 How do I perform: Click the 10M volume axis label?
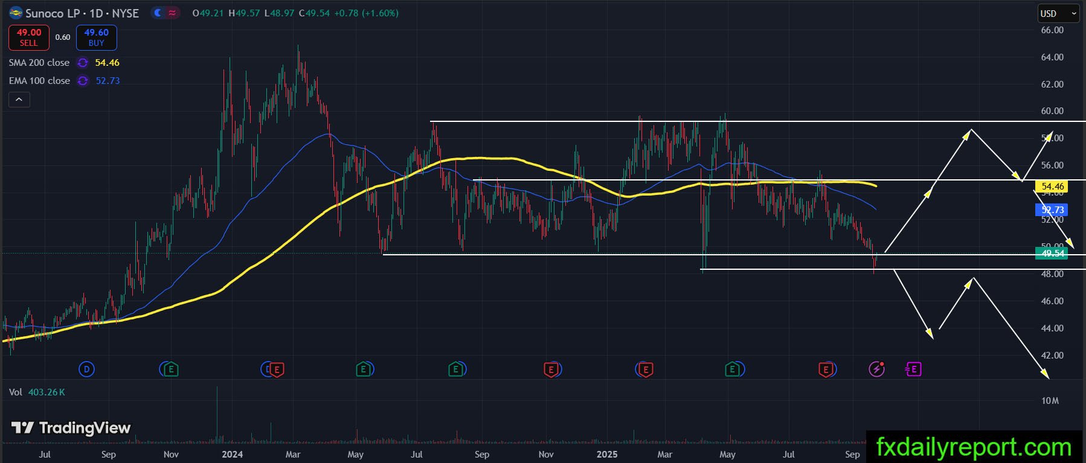[x=1050, y=401]
